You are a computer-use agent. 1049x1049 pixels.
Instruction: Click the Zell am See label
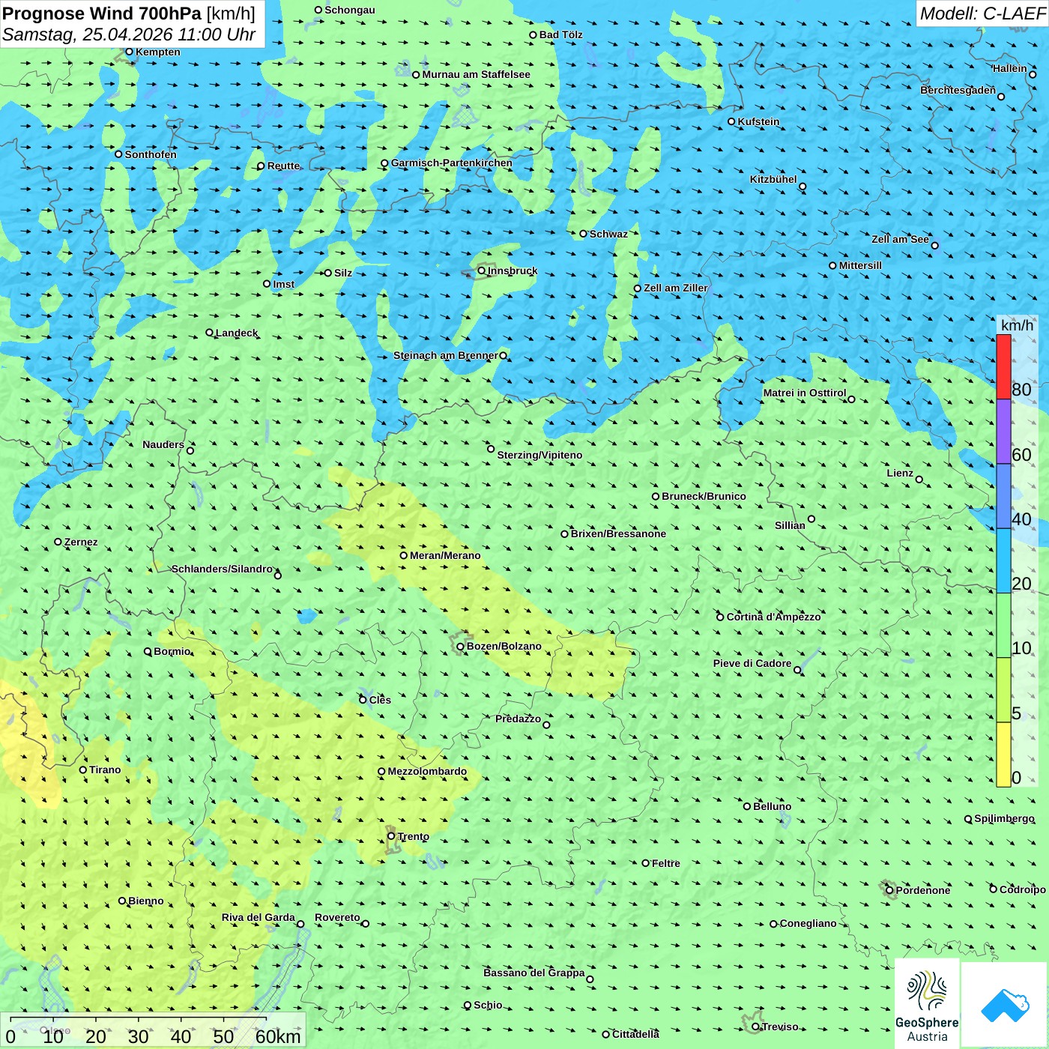tap(900, 239)
